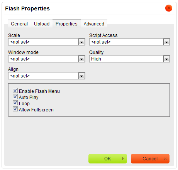
Task: Toggle the Loop checkbox
Action: click(x=15, y=103)
